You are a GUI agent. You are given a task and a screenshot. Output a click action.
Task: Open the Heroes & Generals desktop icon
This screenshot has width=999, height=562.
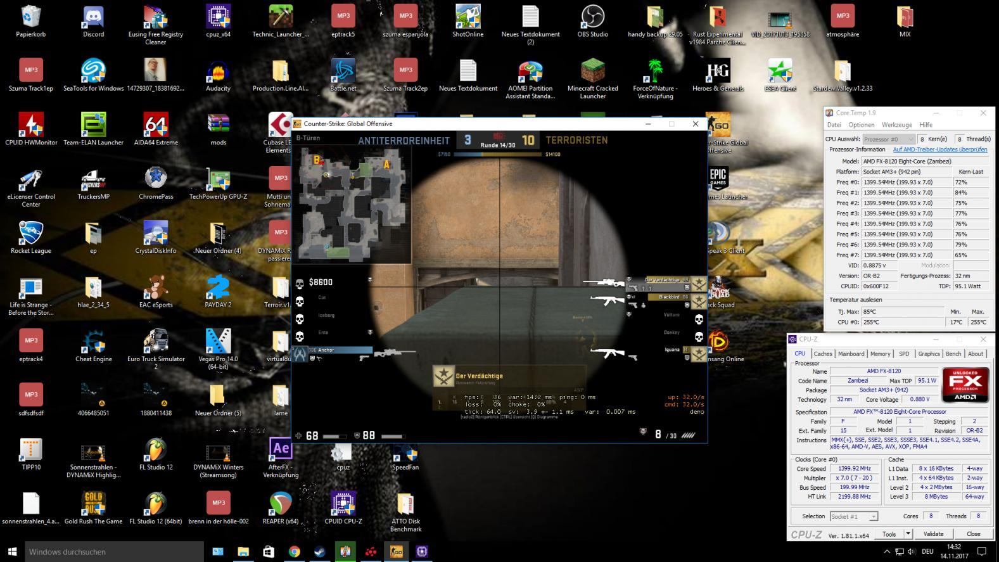pyautogui.click(x=718, y=75)
